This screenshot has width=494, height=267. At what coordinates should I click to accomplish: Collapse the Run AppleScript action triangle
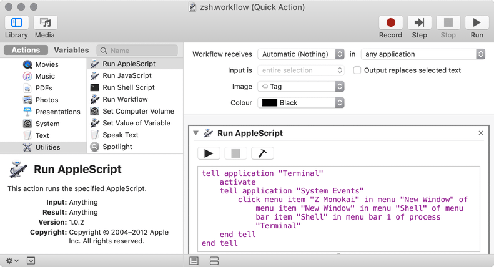tap(195, 133)
